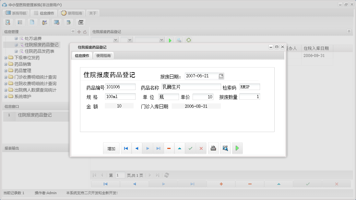Collapse the 信息管理 side panel

click(73, 32)
